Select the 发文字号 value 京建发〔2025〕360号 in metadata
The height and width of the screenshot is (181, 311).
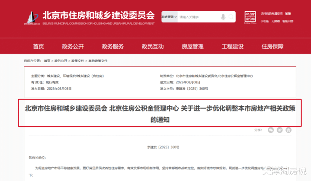click(x=192, y=89)
